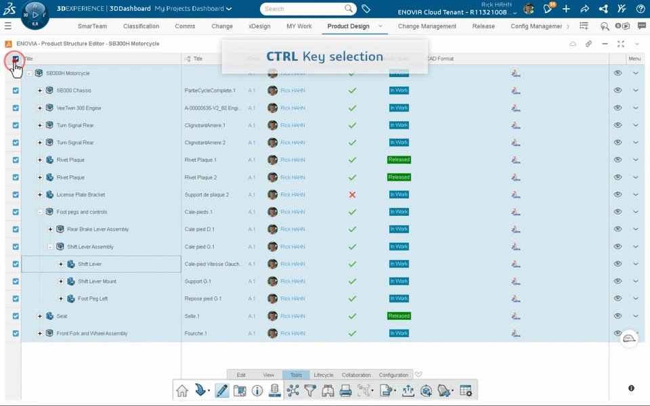Open table settings grid icon
The image size is (650, 406).
[466, 390]
